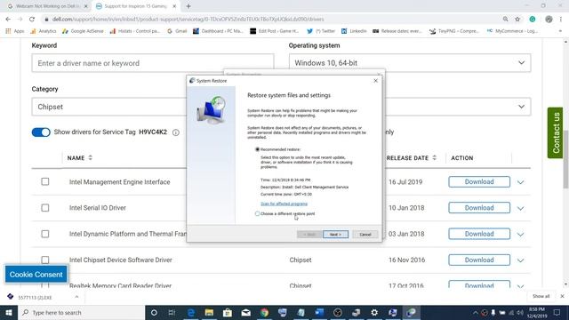Image resolution: width=569 pixels, height=320 pixels.
Task: Download the Intel Management Engine Interface driver
Action: (x=479, y=181)
